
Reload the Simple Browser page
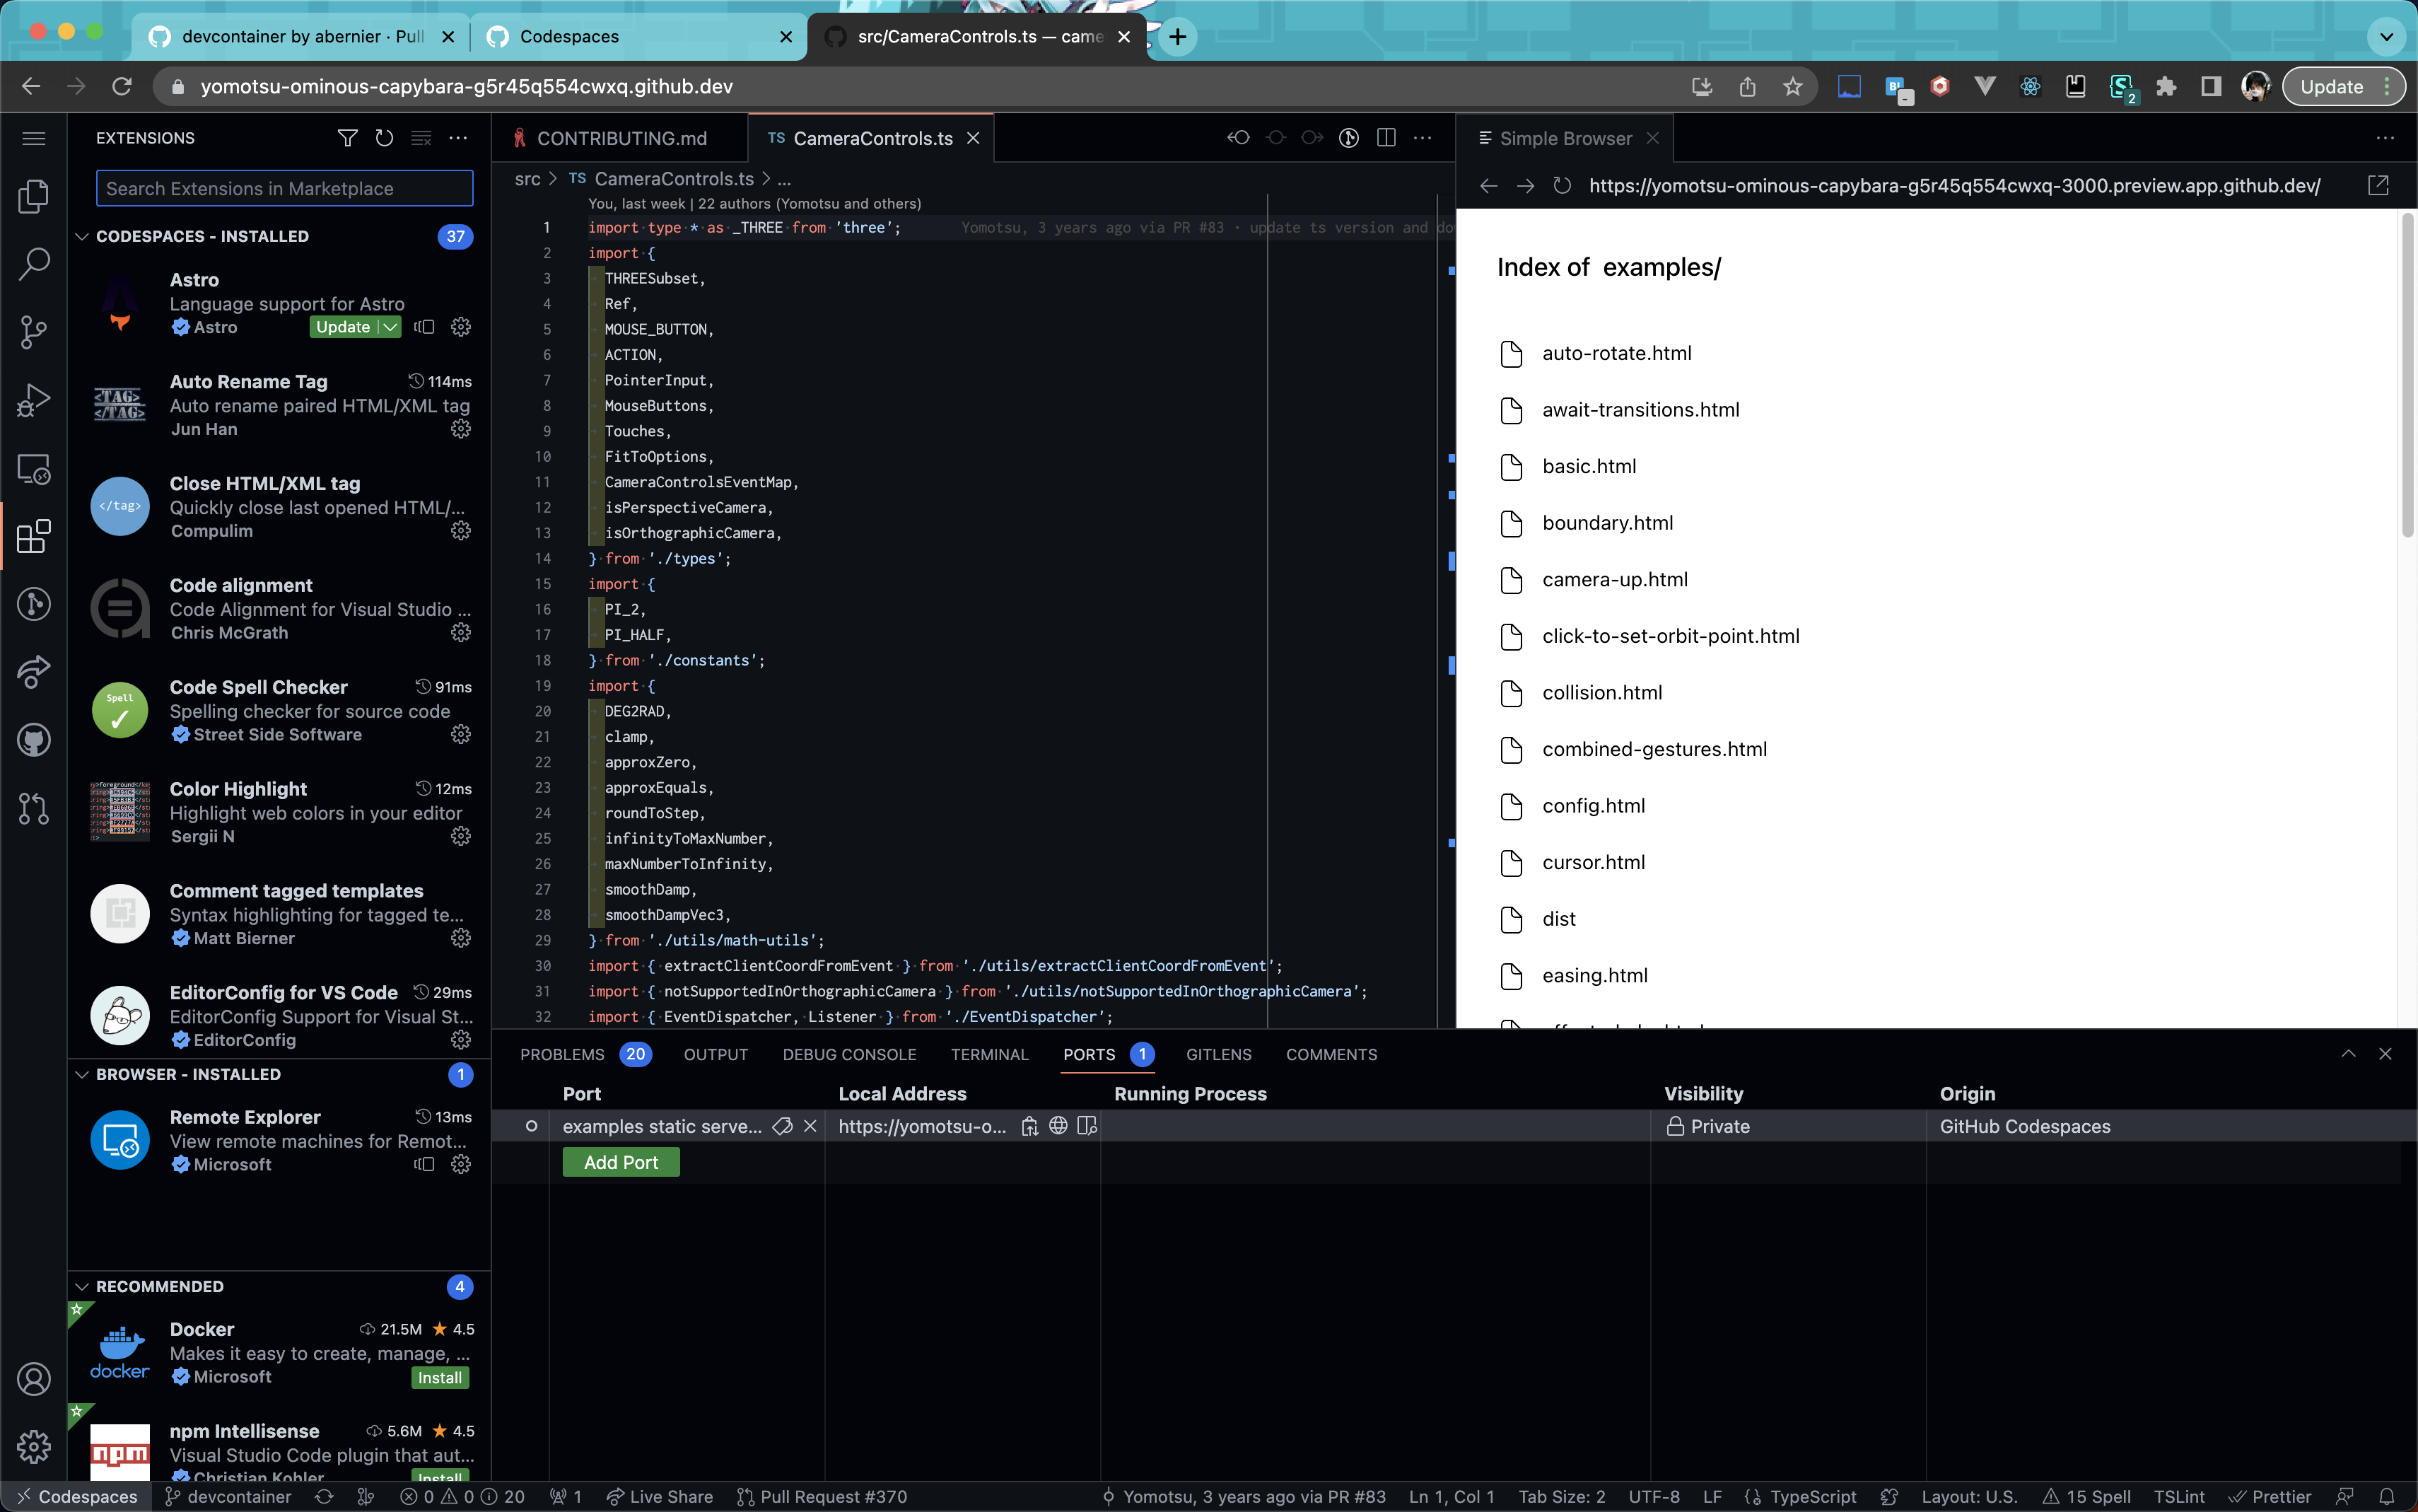1563,186
